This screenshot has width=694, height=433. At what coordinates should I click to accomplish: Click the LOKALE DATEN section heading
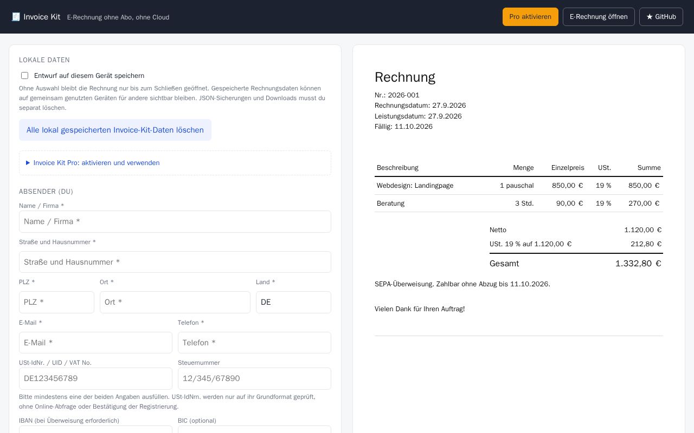(44, 60)
